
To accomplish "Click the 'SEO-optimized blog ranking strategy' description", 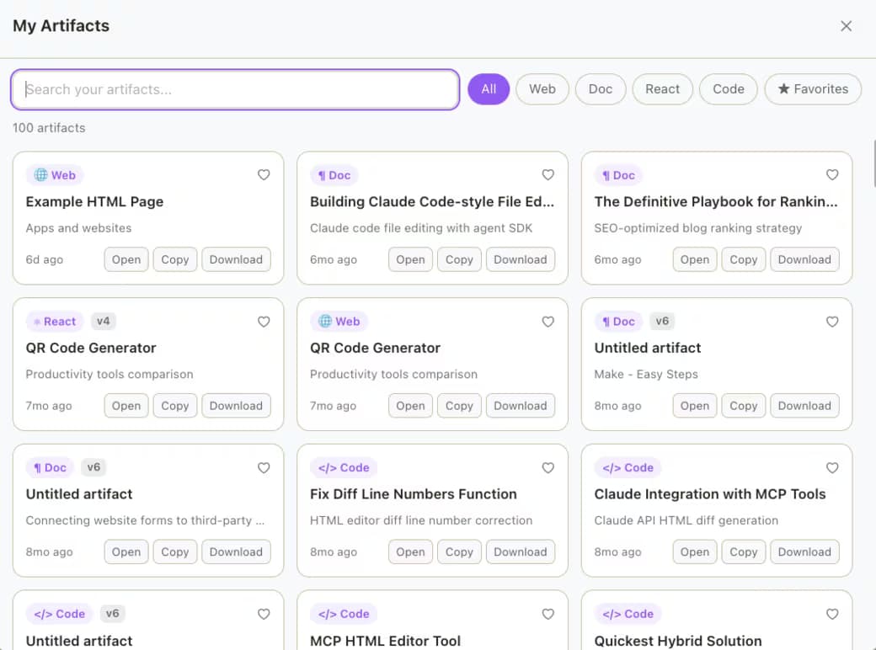I will point(698,228).
